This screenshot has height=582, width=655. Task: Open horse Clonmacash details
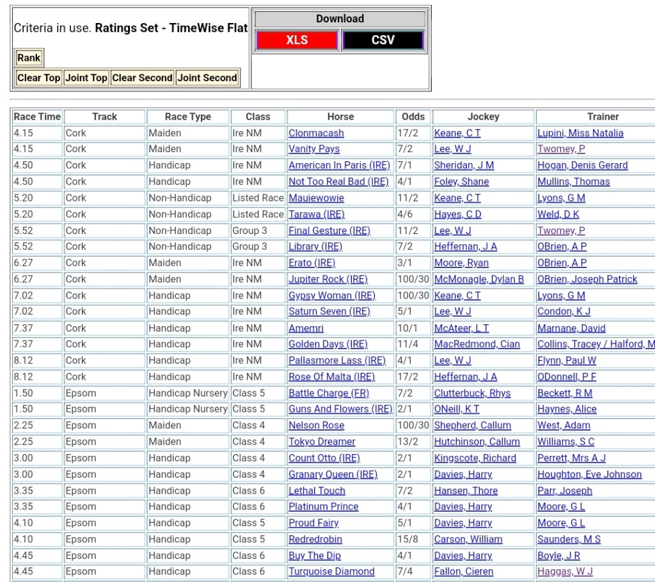coord(316,133)
